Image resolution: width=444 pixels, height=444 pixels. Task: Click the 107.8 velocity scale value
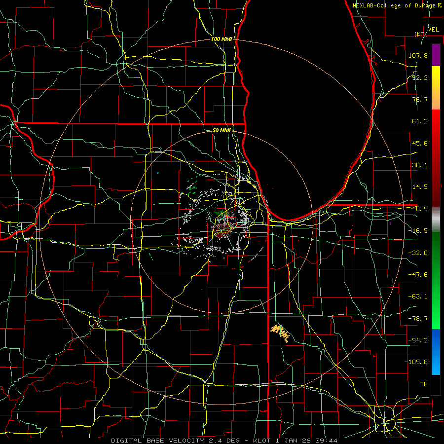point(418,55)
